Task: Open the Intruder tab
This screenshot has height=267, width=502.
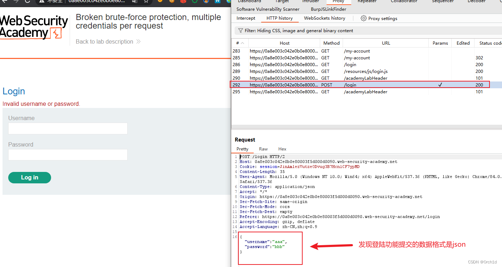Action: click(310, 1)
